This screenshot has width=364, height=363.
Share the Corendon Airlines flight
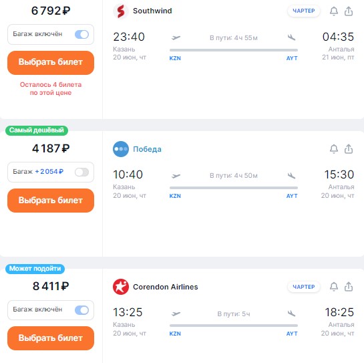tap(349, 287)
